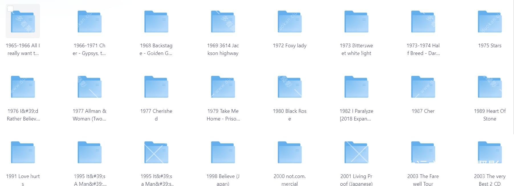Click the '1979 Take Me Home - Priso...' label

[223, 115]
